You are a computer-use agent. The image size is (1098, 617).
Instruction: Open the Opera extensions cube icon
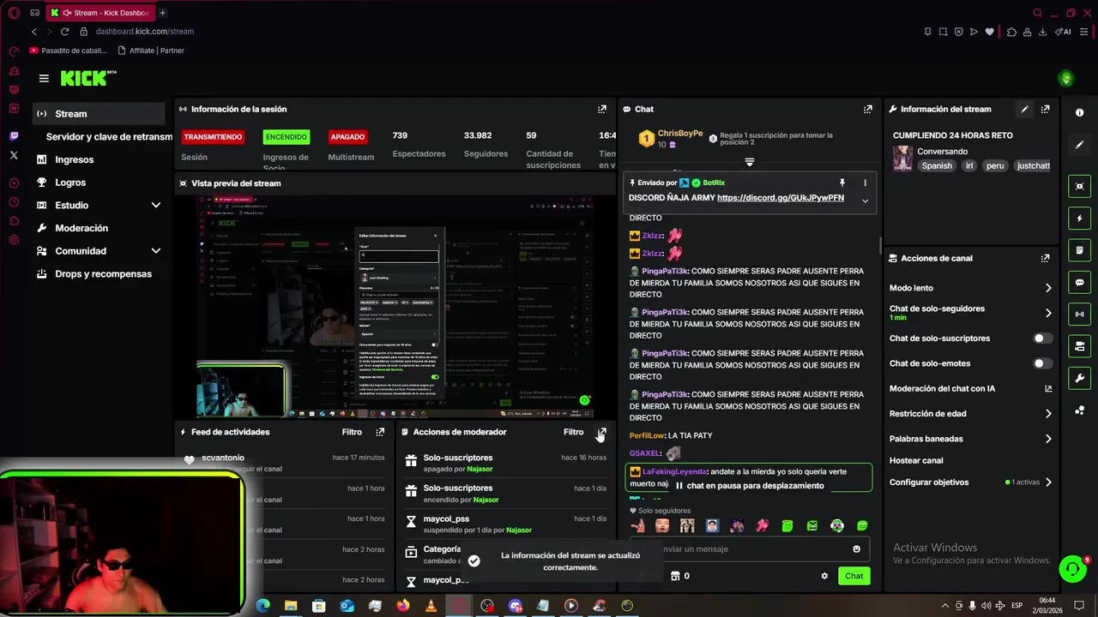point(1011,32)
